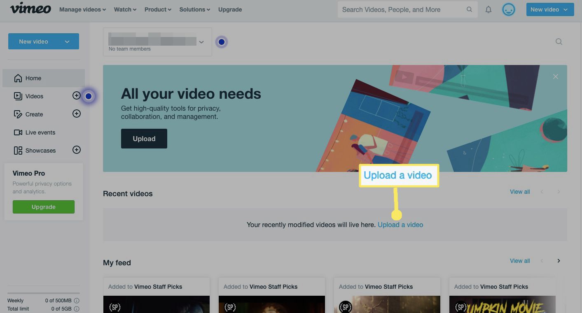Open the user profile avatar menu

pos(509,9)
